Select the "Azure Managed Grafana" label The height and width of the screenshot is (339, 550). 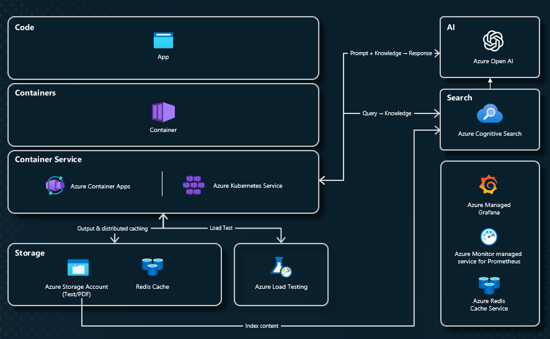click(489, 209)
